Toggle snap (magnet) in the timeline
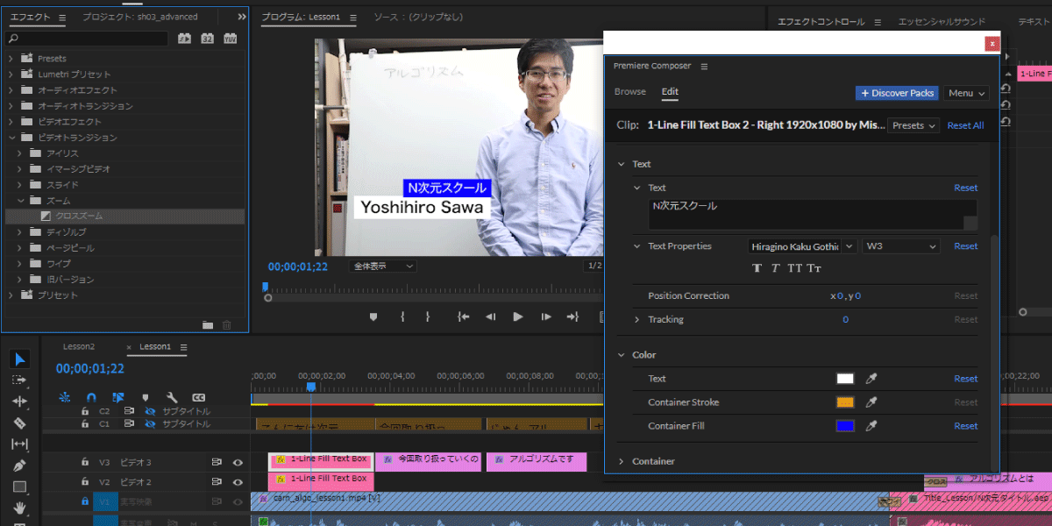Screen dimensions: 1052x526 pyautogui.click(x=91, y=397)
